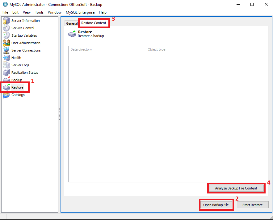Open the Tools menu
Image resolution: width=273 pixels, height=220 pixels.
[x=39, y=12]
